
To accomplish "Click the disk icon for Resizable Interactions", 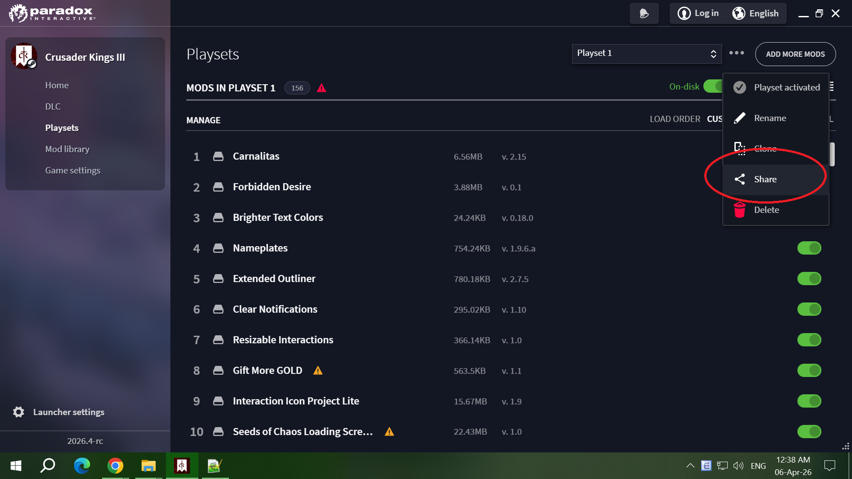I will (x=218, y=340).
